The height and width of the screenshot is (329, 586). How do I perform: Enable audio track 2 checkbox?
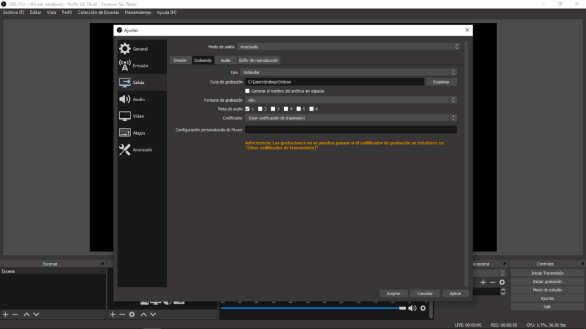(x=260, y=109)
